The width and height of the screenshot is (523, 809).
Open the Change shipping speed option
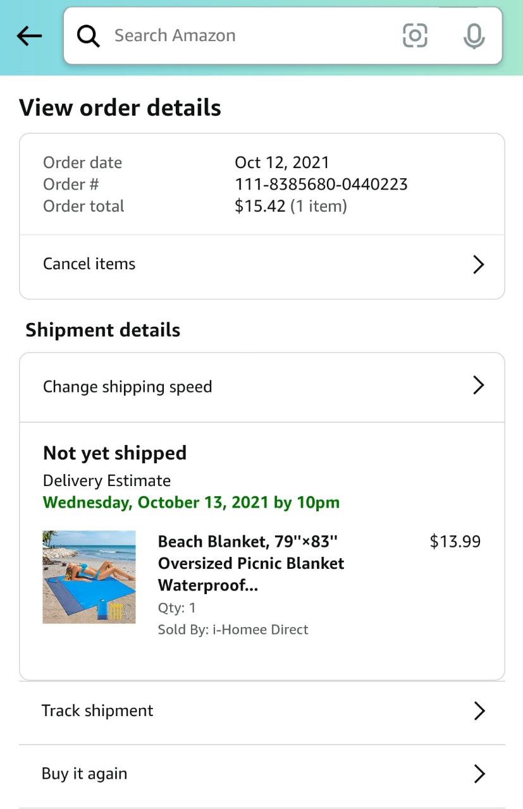coord(128,387)
